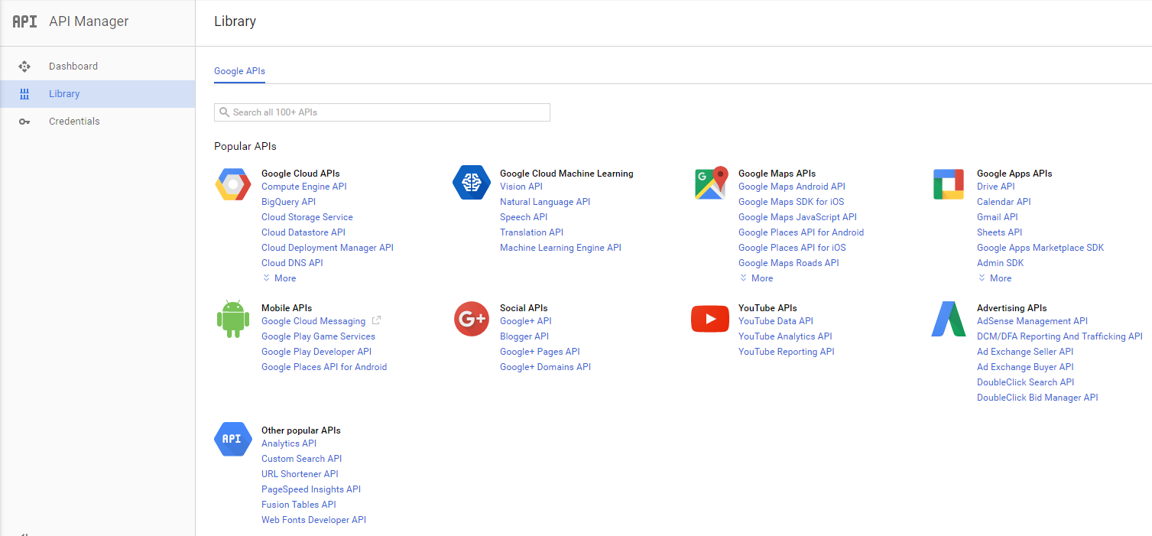Switch to the Google APIs tab

[x=239, y=71]
